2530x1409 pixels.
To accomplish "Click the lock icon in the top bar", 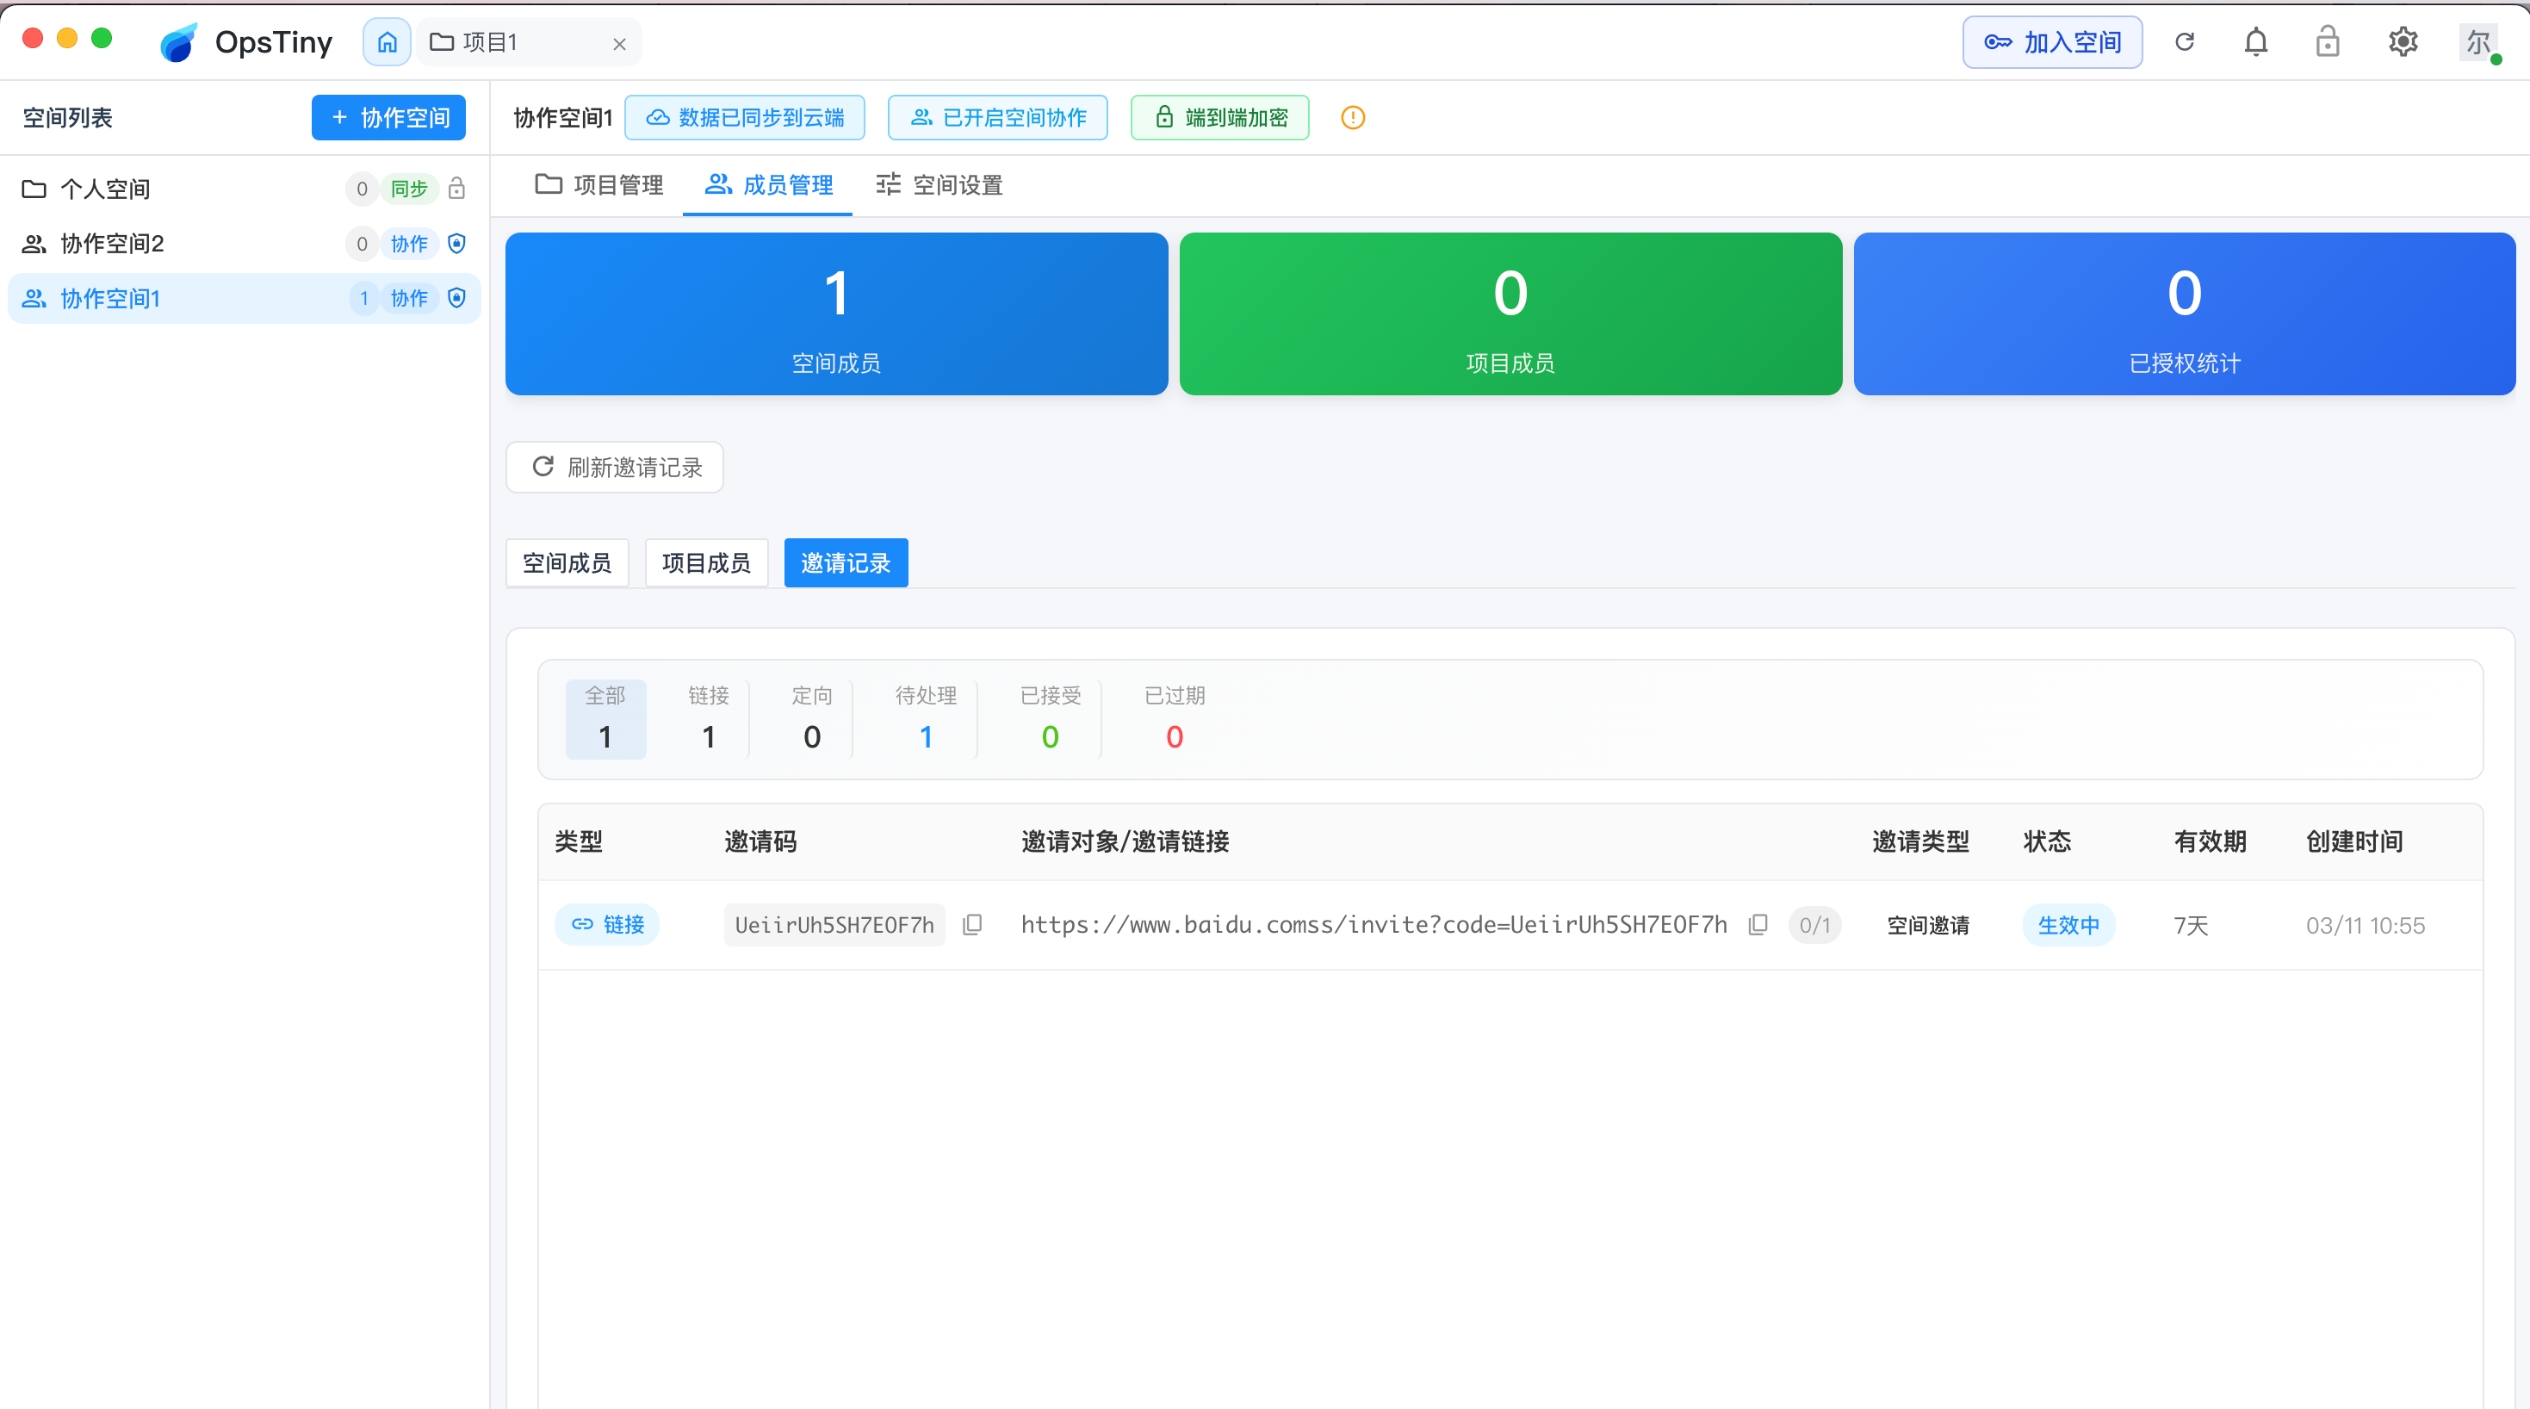I will [x=2328, y=42].
